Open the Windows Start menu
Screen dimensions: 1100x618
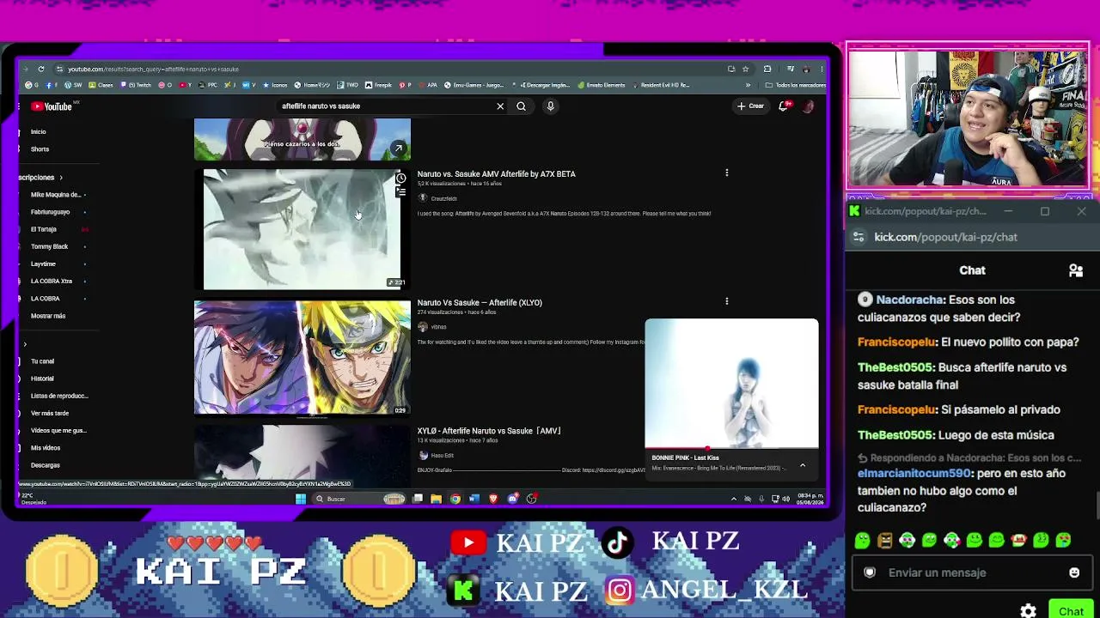click(x=301, y=499)
